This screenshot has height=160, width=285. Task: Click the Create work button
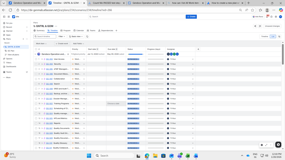pyautogui.click(x=62, y=44)
